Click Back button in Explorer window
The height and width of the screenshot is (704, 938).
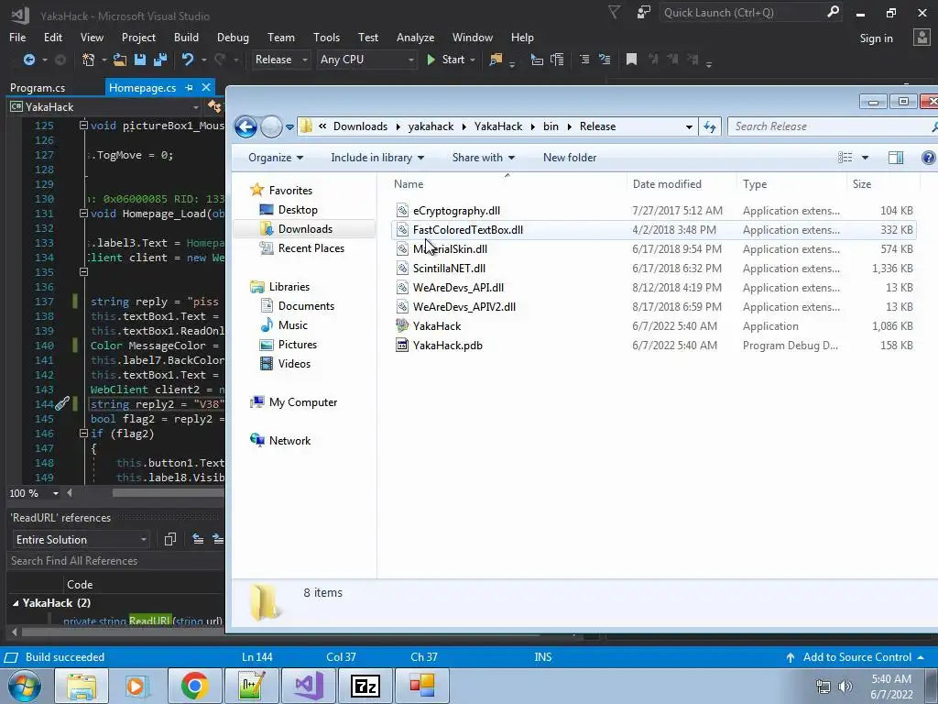pyautogui.click(x=245, y=126)
